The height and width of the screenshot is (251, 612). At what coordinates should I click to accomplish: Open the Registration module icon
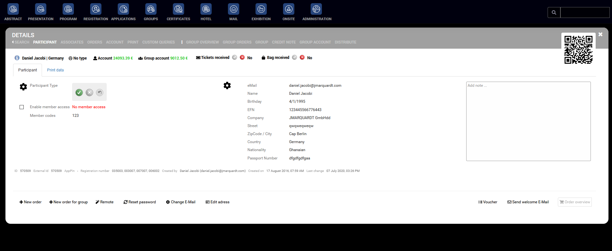(x=96, y=9)
